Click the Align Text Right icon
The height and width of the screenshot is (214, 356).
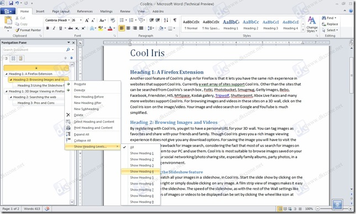(135, 28)
